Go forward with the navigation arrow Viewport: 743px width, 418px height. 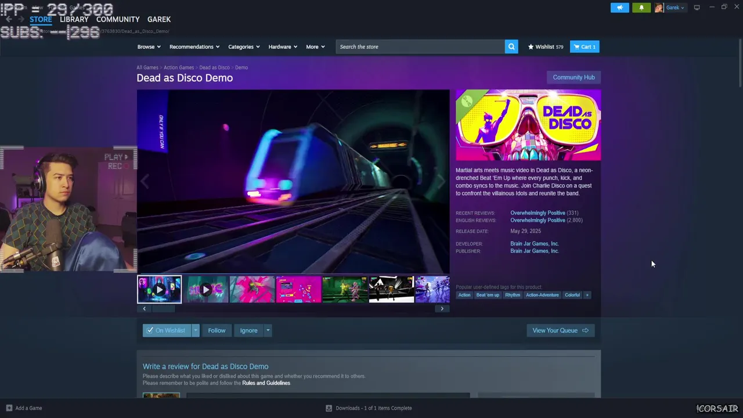point(21,20)
